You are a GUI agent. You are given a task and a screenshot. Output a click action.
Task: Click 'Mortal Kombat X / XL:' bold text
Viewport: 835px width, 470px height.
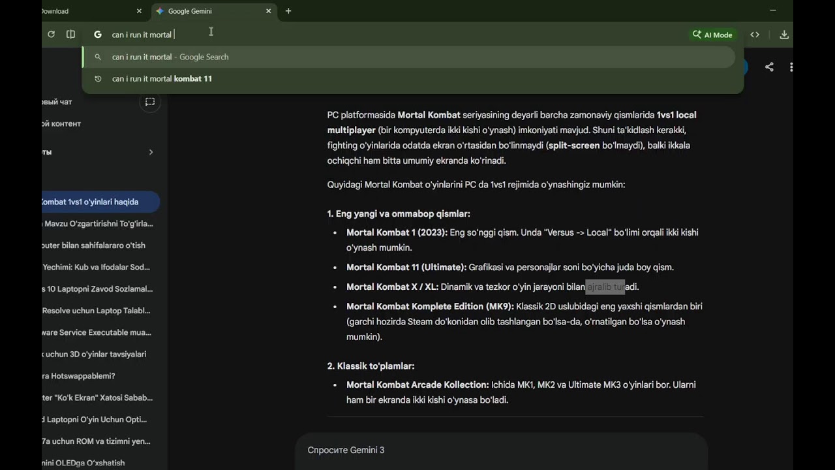(392, 287)
